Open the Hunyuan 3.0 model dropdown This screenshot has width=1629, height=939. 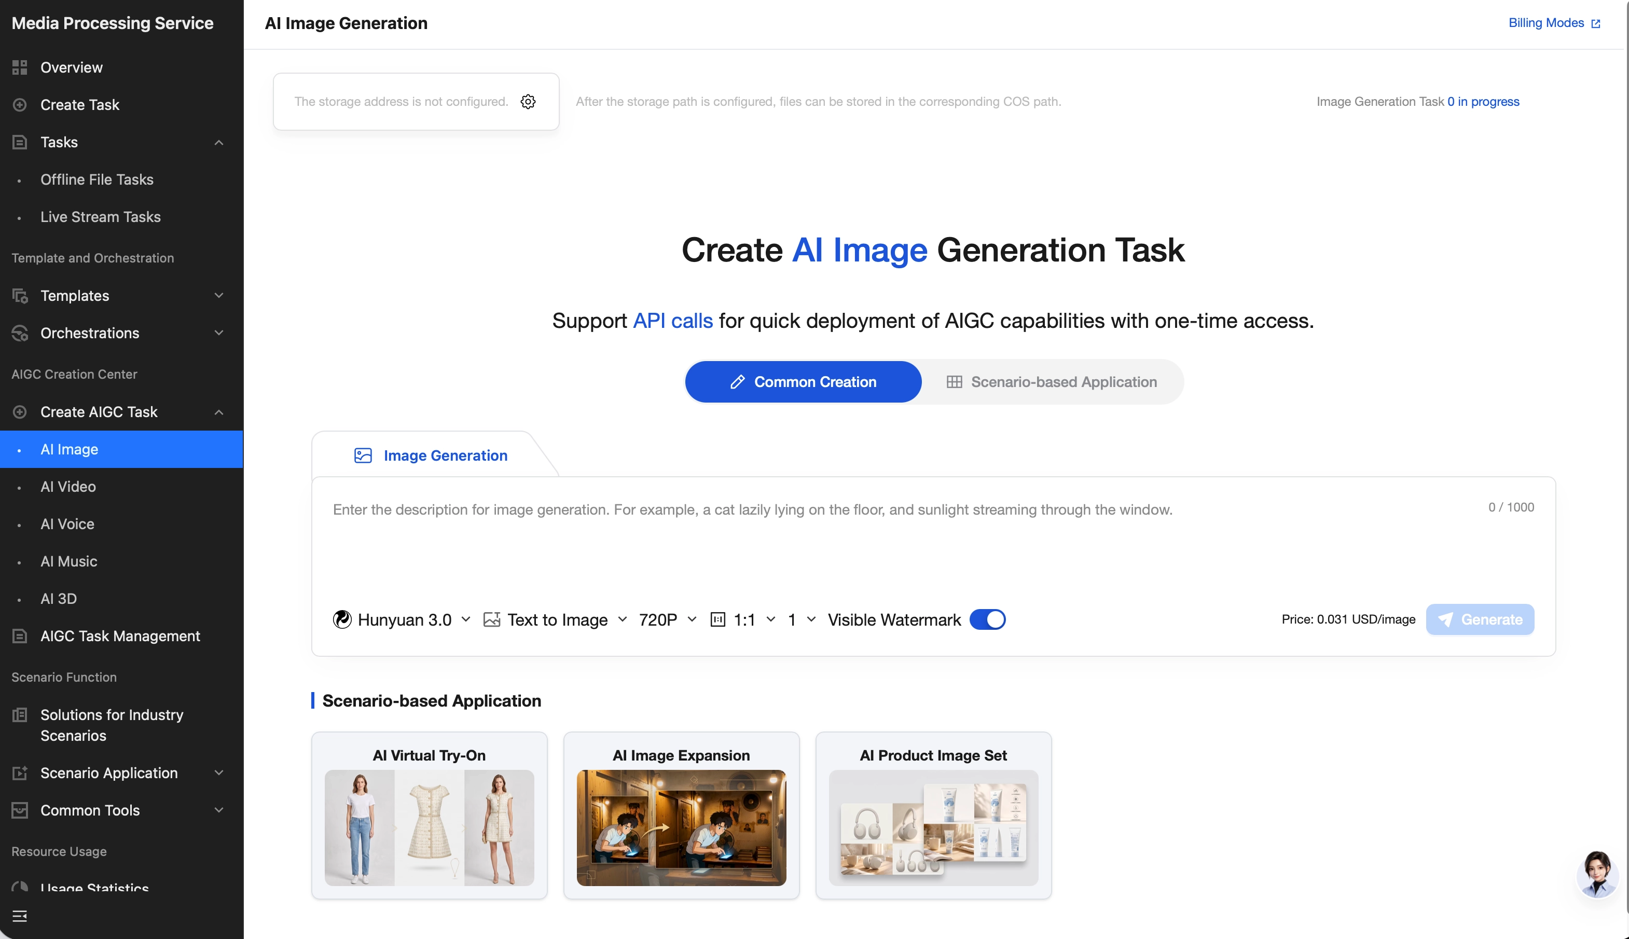coord(402,619)
